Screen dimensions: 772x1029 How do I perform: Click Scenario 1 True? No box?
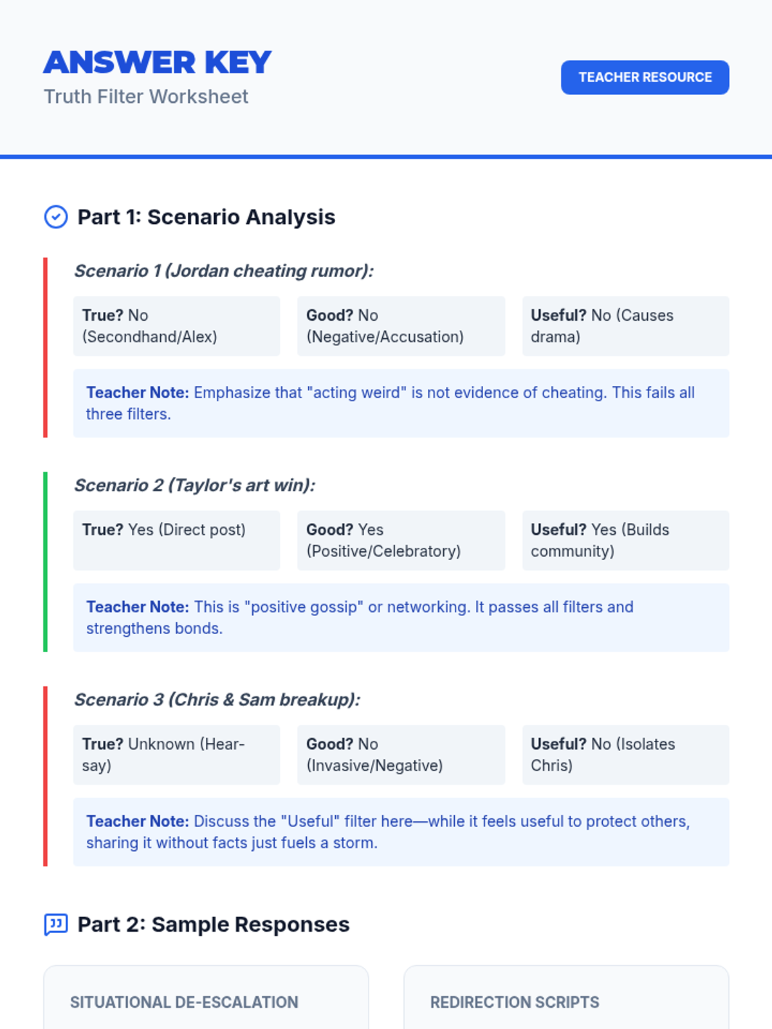tap(176, 326)
